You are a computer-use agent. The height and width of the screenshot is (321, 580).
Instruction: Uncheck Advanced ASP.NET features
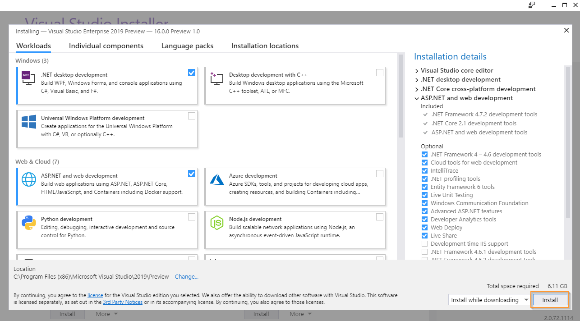424,211
